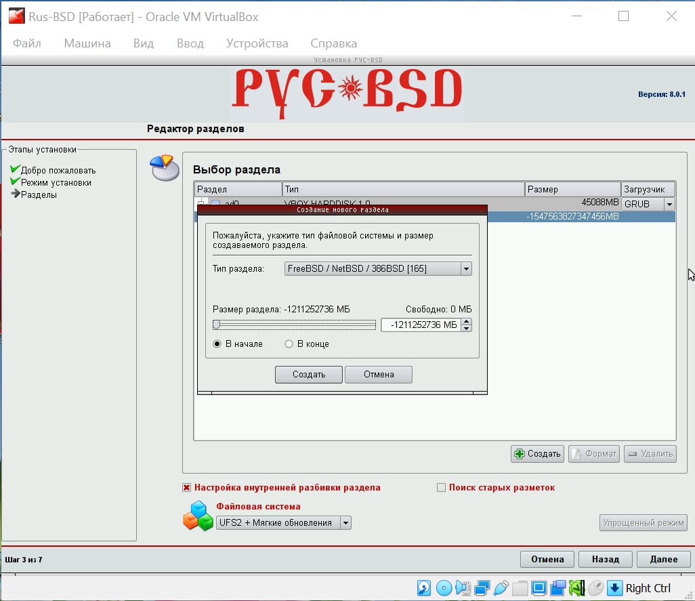Image resolution: width=695 pixels, height=601 pixels.
Task: Increase partition size with spinner up arrow
Action: 466,321
